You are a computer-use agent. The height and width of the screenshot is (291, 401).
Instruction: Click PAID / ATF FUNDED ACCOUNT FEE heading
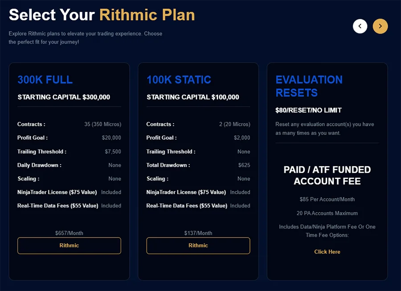(x=327, y=175)
